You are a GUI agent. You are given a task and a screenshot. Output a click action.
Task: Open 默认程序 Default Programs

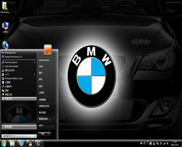pos(42,113)
